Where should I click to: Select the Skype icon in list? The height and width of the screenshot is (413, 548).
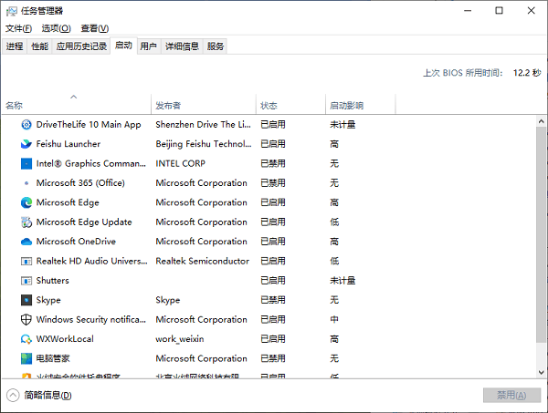tap(26, 300)
